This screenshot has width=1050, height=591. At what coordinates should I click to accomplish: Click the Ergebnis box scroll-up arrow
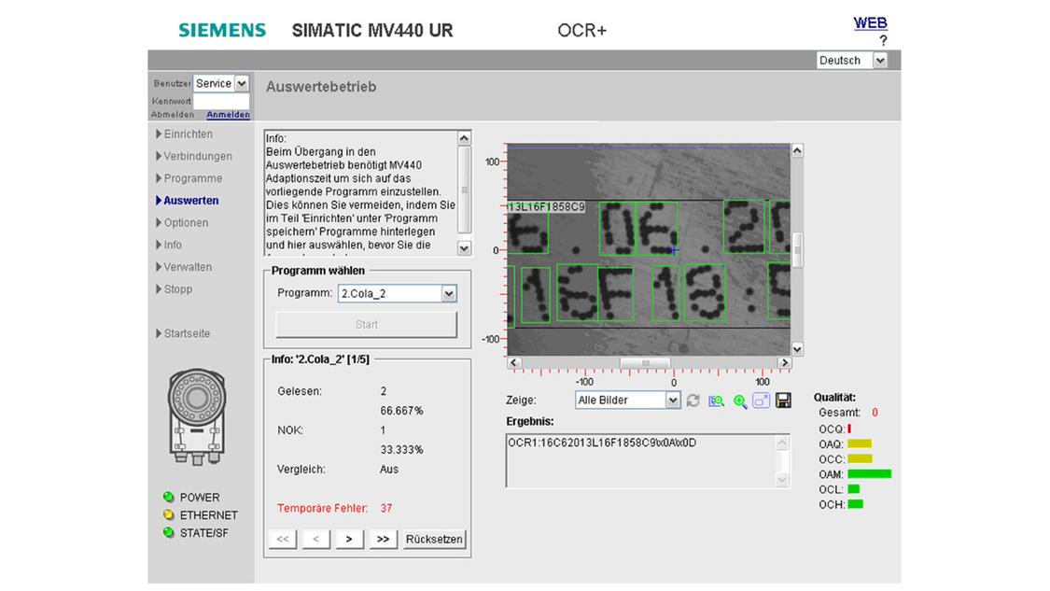coord(781,443)
